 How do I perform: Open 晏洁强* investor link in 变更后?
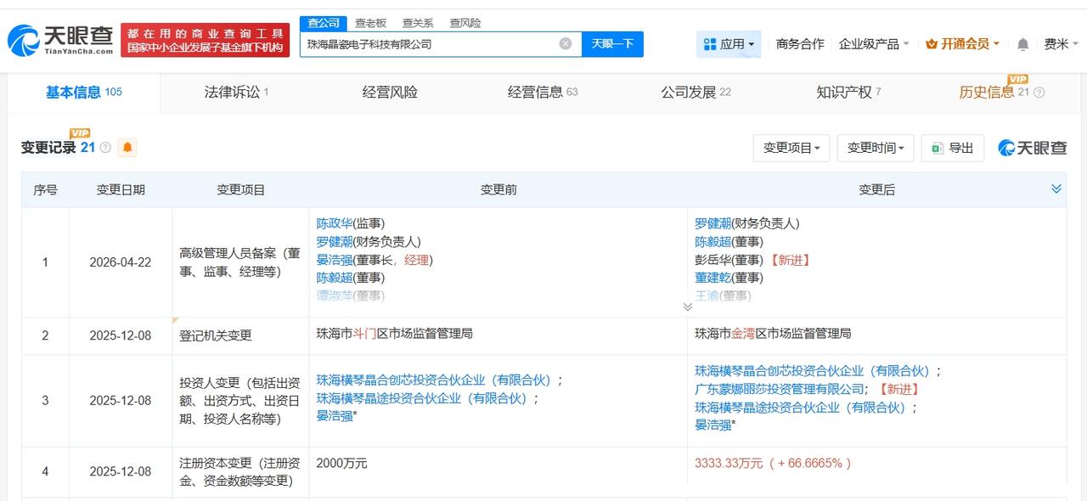click(715, 425)
